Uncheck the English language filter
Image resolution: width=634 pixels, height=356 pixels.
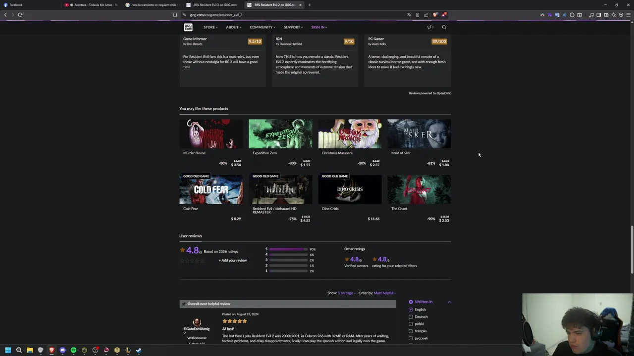(x=411, y=310)
